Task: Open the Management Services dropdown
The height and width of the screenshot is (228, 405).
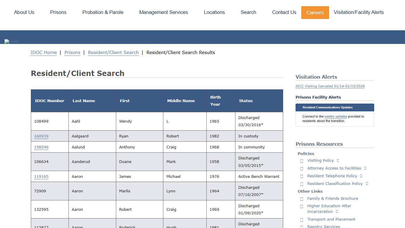Action: point(164,12)
